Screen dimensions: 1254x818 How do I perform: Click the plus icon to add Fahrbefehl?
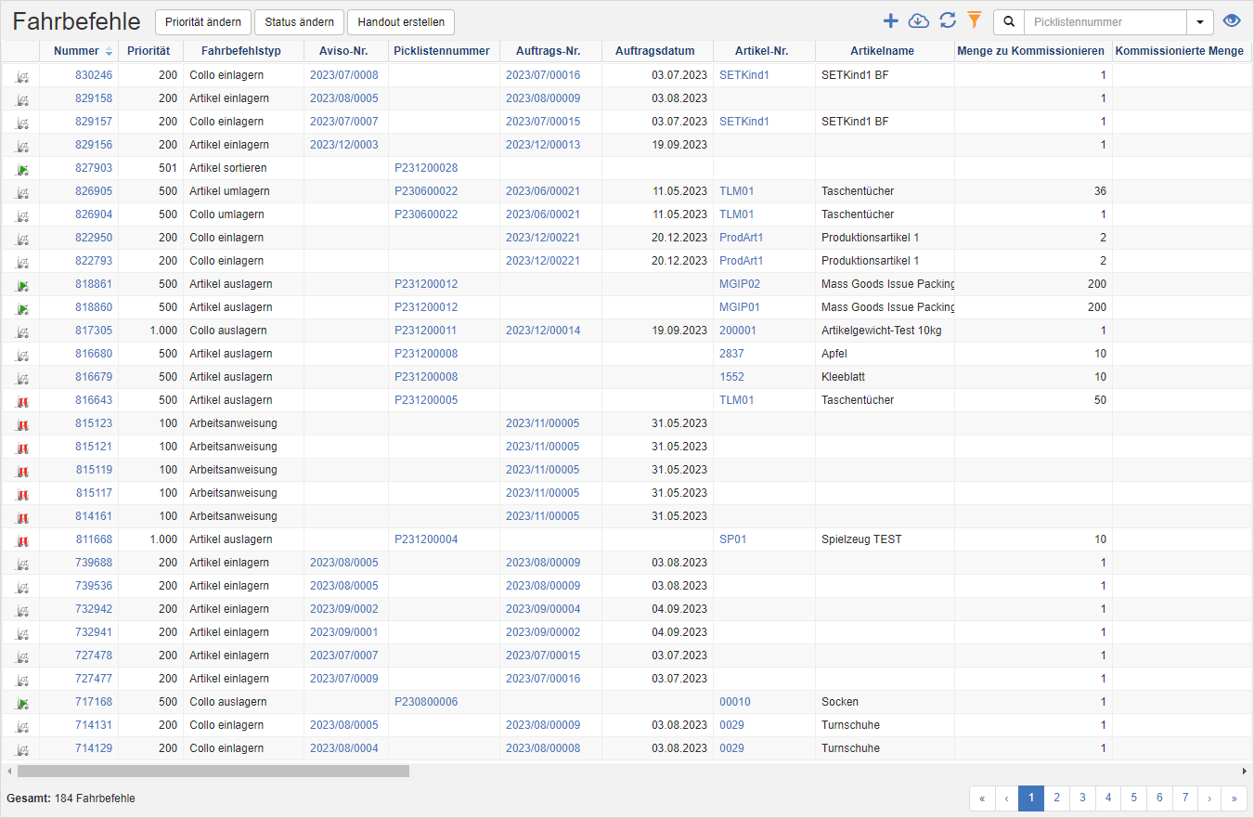(x=890, y=21)
